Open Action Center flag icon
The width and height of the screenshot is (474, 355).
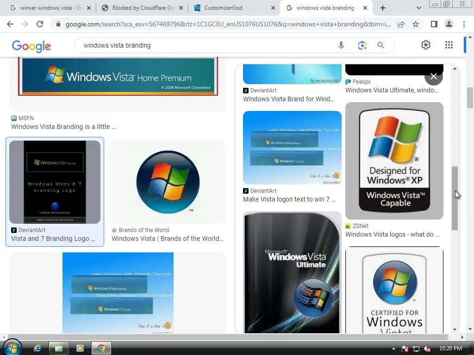pos(405,349)
